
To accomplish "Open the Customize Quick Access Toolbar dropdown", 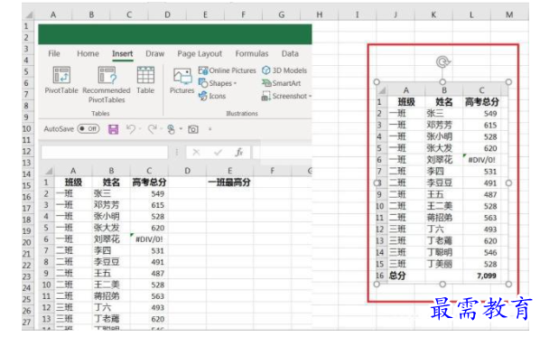I will (x=210, y=129).
